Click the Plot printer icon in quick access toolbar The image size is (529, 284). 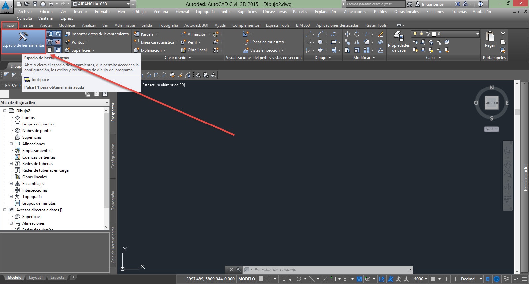point(43,4)
